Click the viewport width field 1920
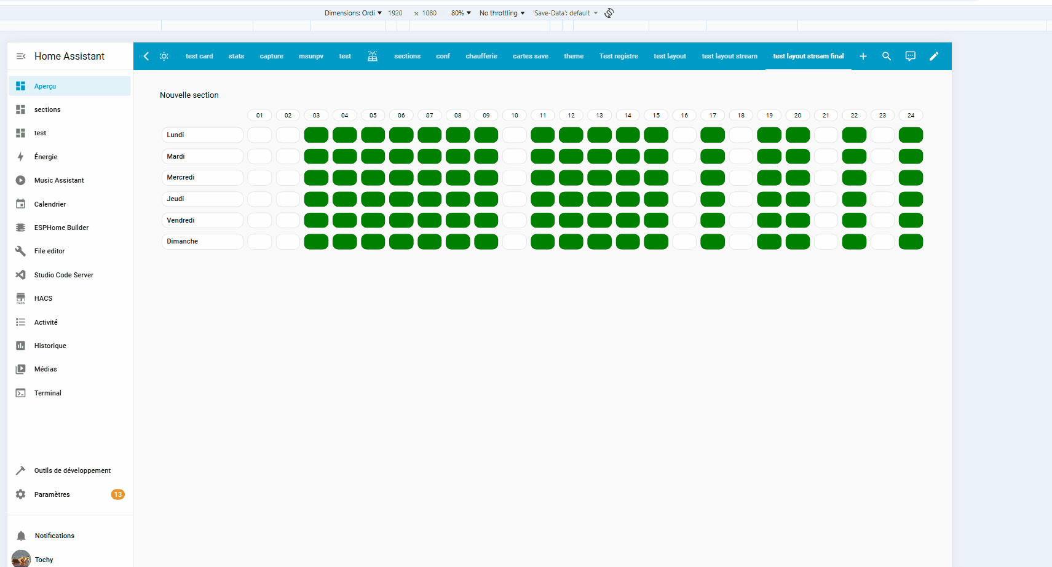The height and width of the screenshot is (567, 1052). point(395,13)
